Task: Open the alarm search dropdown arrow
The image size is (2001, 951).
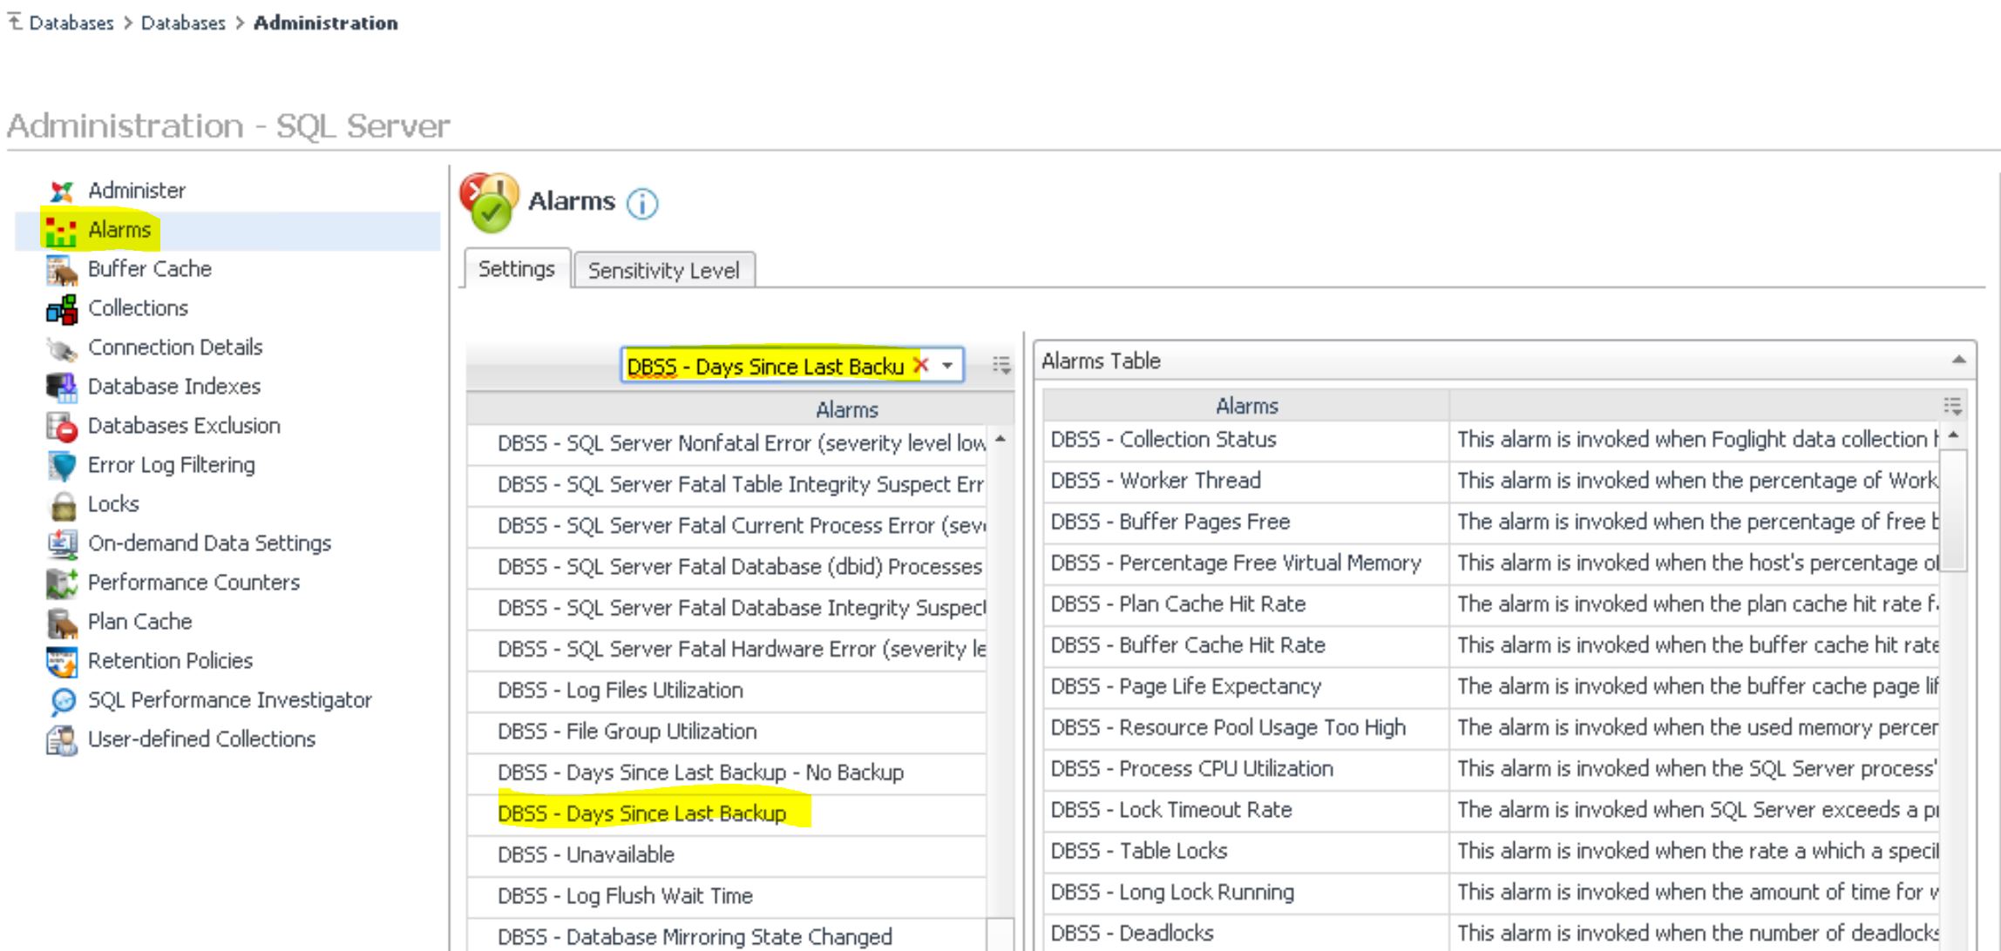Action: (947, 366)
